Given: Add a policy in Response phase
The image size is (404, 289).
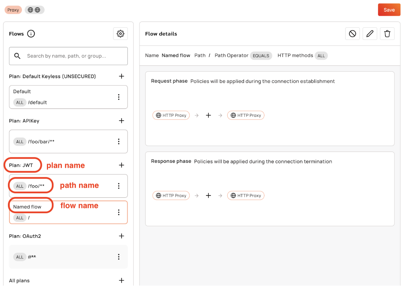Looking at the screenshot, I should 208,195.
